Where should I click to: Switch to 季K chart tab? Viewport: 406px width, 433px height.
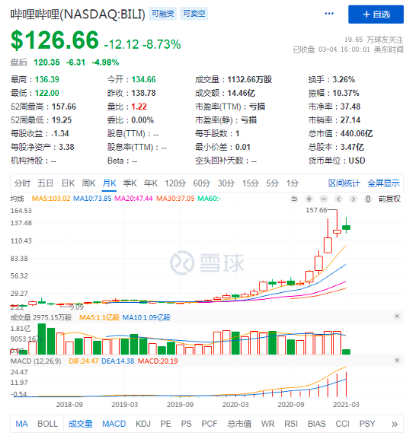tap(130, 183)
